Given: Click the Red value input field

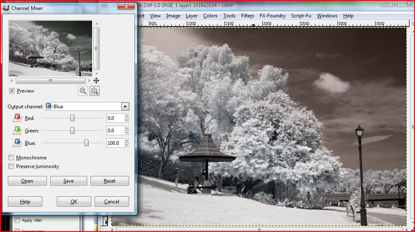Looking at the screenshot, I should (x=115, y=118).
